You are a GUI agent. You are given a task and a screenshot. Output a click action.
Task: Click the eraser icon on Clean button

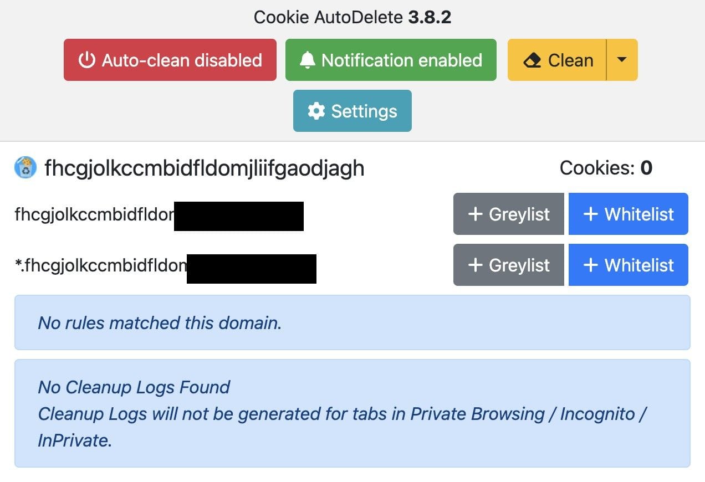[x=532, y=60]
